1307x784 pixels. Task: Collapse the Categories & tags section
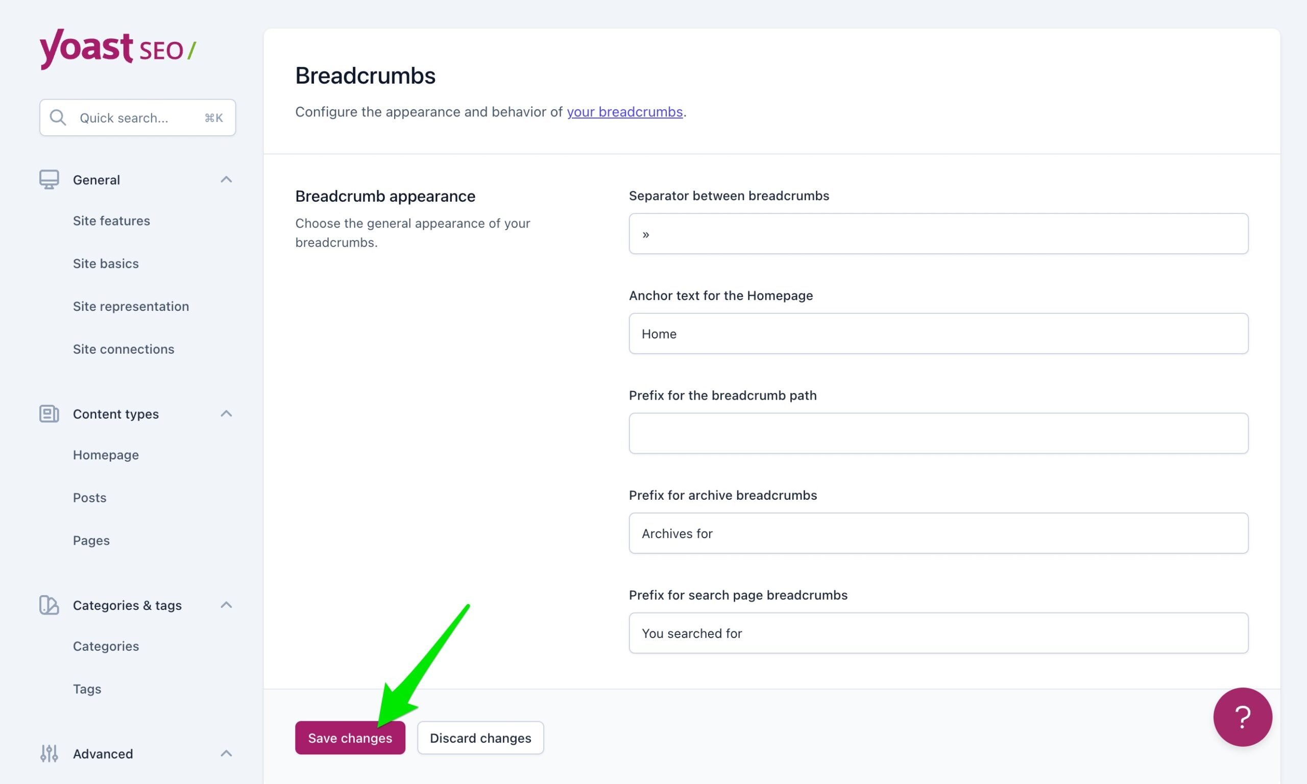pyautogui.click(x=226, y=605)
